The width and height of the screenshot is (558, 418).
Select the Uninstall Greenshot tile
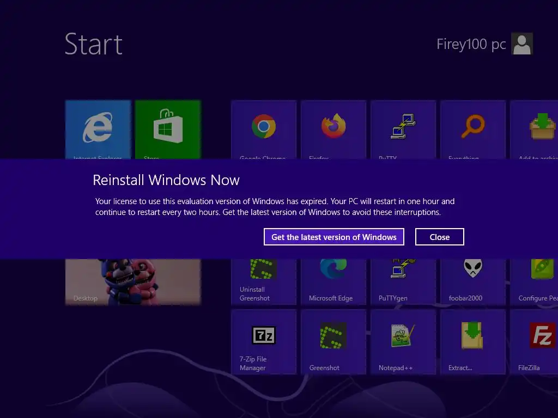(x=264, y=282)
